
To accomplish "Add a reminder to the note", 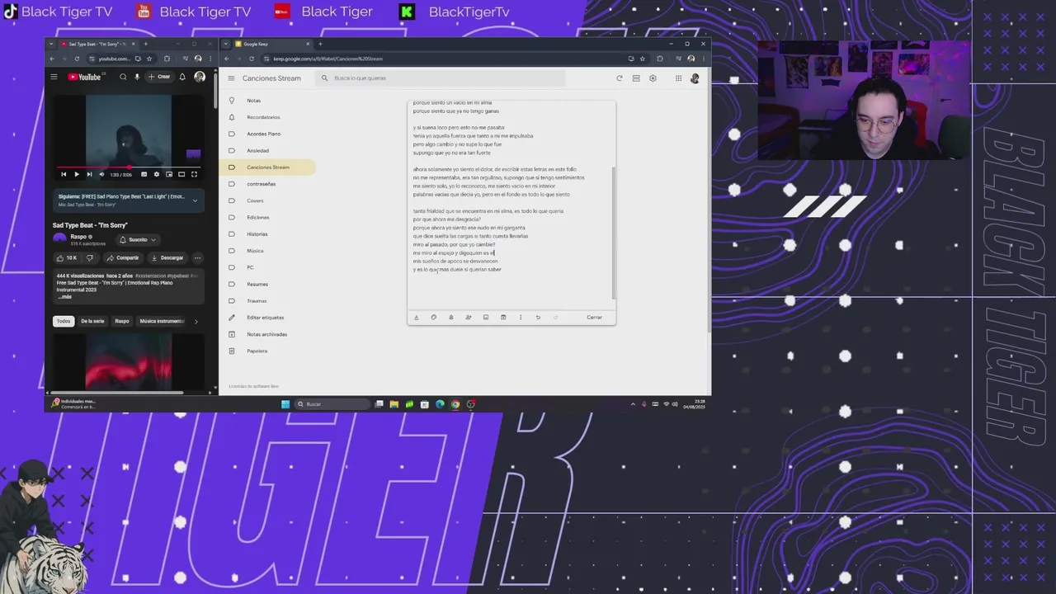I will point(450,317).
